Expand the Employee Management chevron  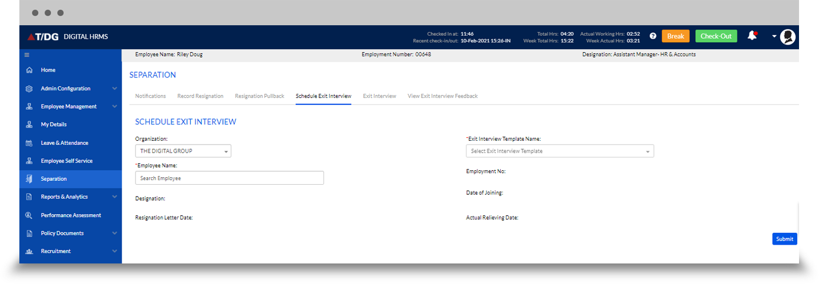coord(114,107)
